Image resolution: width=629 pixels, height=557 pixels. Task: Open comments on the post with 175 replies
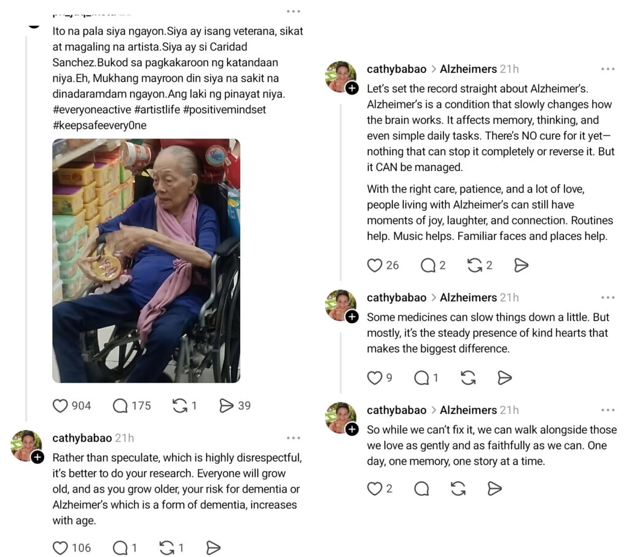point(120,405)
